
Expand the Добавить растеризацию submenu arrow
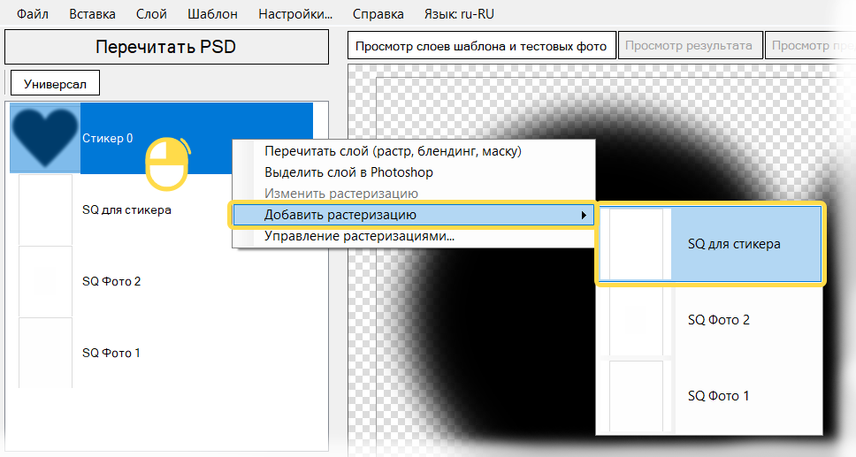(583, 215)
